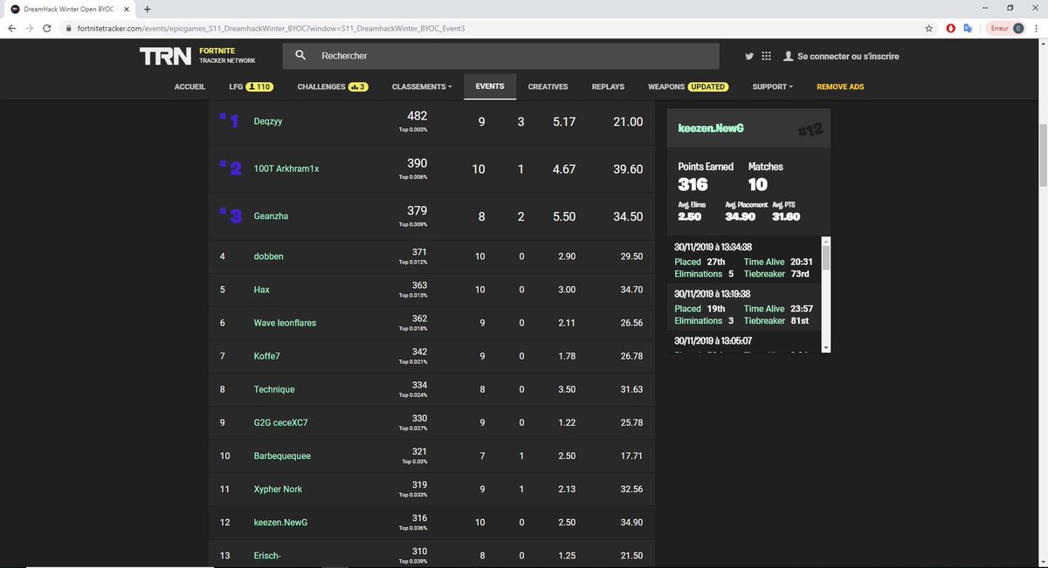Select match entry 30/11/2019 à 13:05:07
1048x568 pixels.
pyautogui.click(x=743, y=343)
